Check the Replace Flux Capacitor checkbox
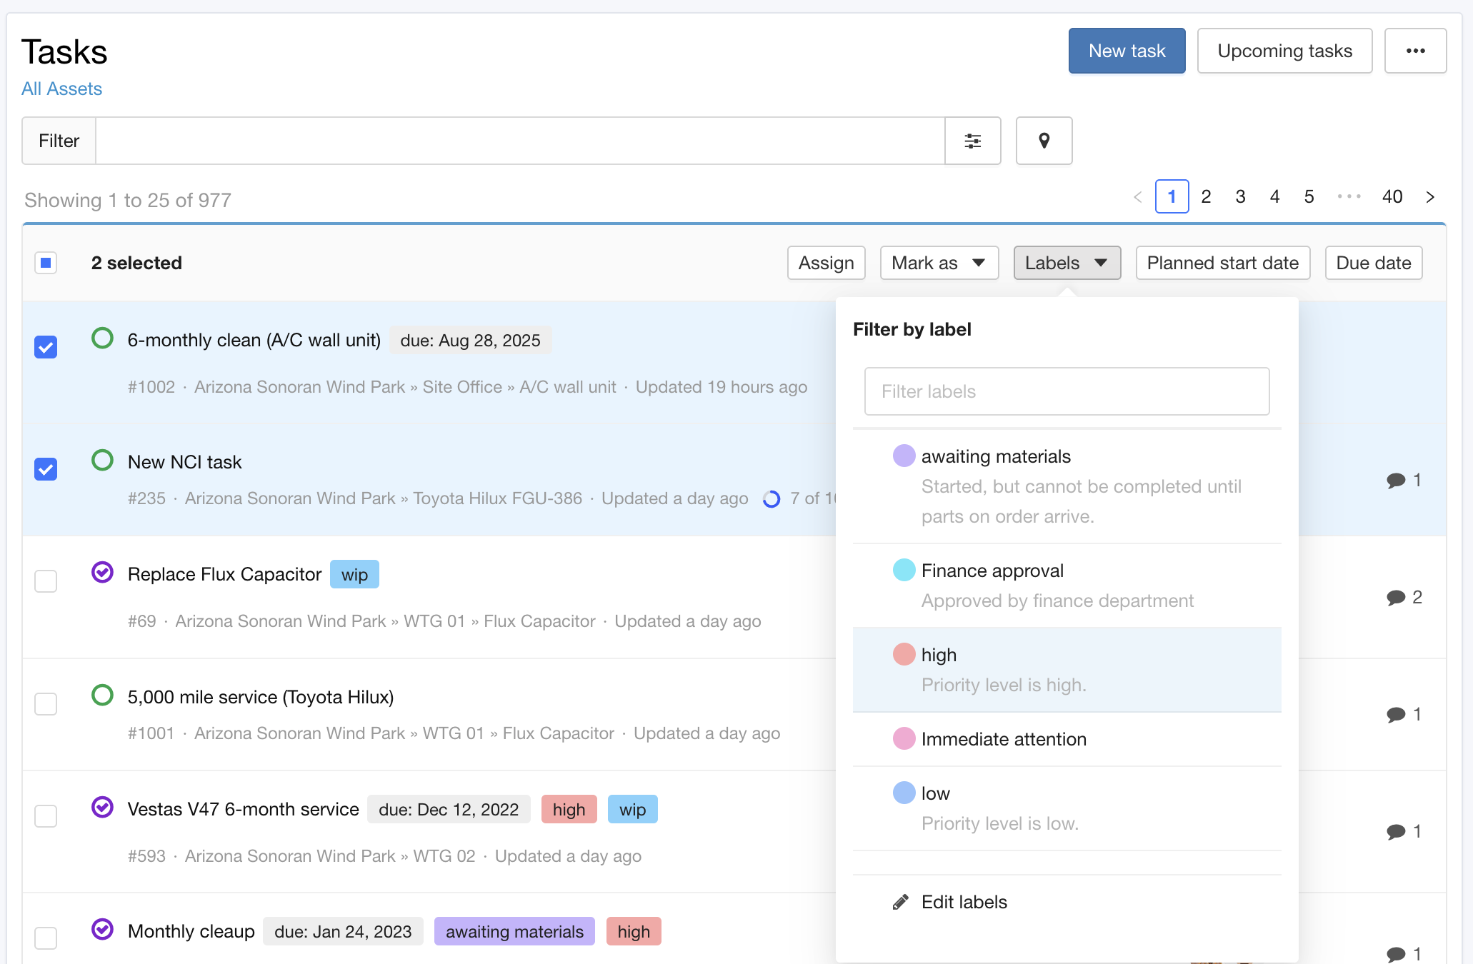Image resolution: width=1473 pixels, height=964 pixels. (x=46, y=581)
